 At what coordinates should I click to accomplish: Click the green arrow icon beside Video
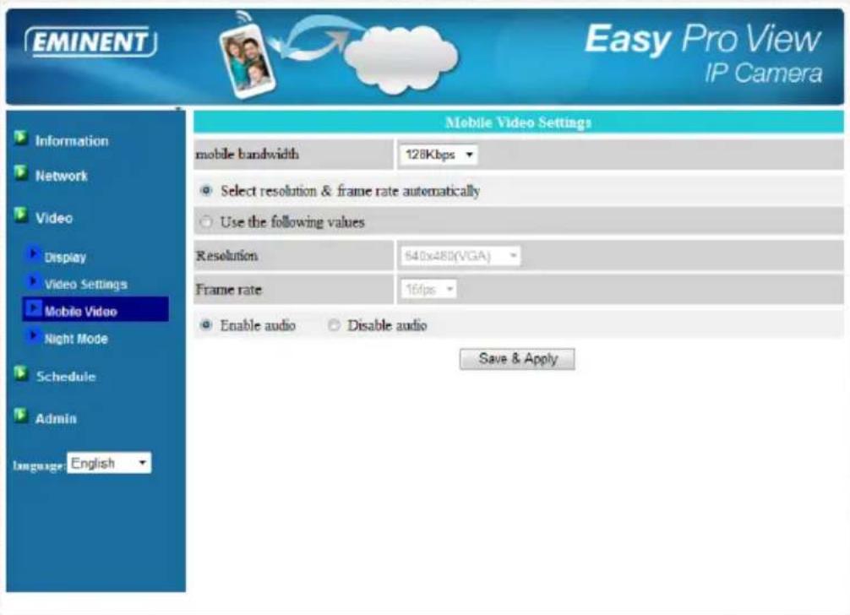(x=20, y=215)
